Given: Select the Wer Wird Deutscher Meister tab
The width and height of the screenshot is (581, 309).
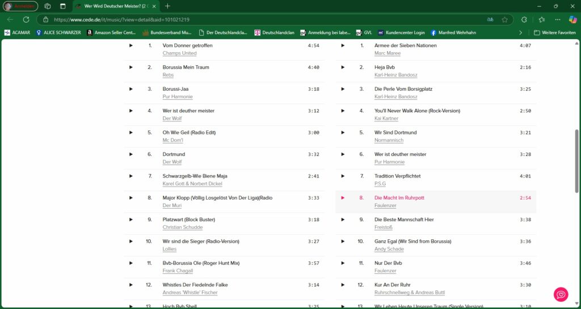Looking at the screenshot, I should tap(116, 6).
